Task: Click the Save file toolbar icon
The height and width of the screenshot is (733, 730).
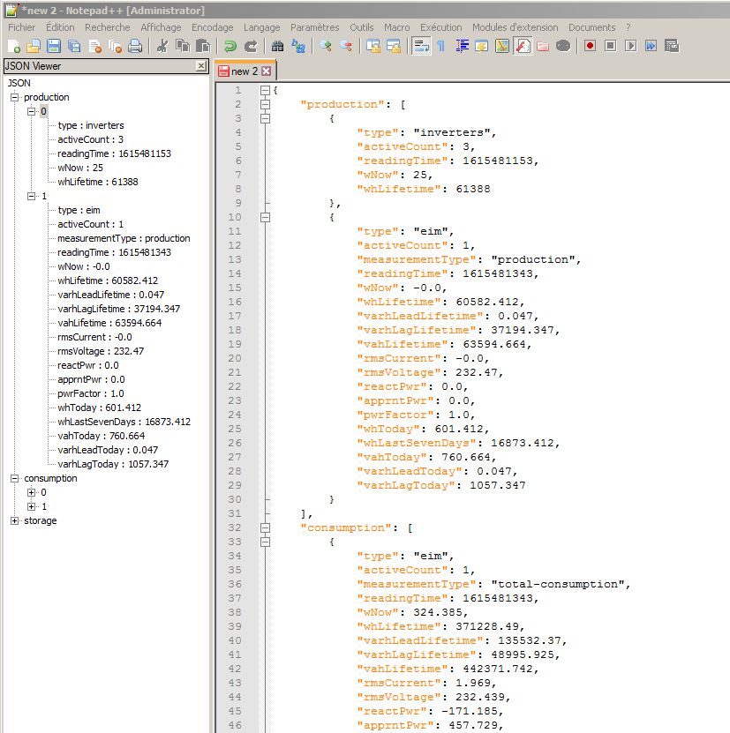Action: 53,46
